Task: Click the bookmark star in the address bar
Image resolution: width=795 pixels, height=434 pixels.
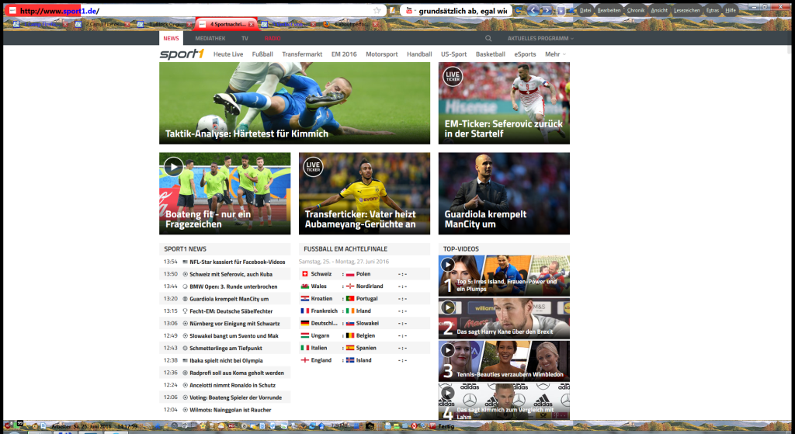Action: [377, 11]
